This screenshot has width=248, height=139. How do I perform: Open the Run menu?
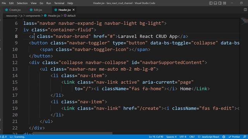click(x=49, y=3)
